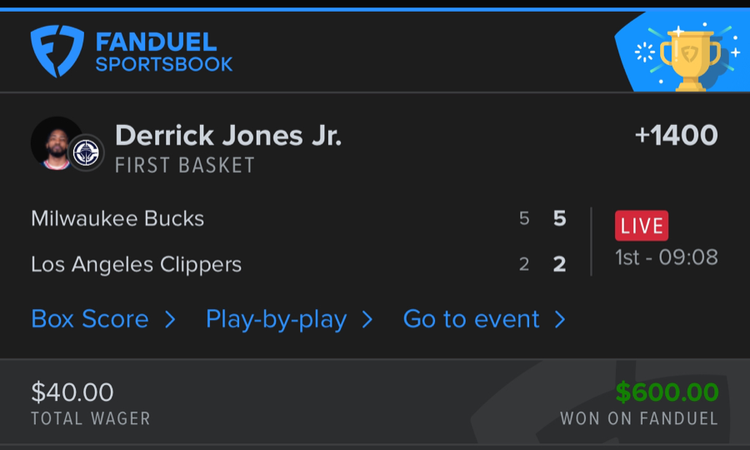This screenshot has width=750, height=450.
Task: Click the +1400 odds value
Action: (x=676, y=135)
